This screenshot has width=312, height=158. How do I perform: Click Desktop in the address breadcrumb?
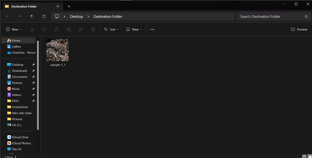pos(76,16)
